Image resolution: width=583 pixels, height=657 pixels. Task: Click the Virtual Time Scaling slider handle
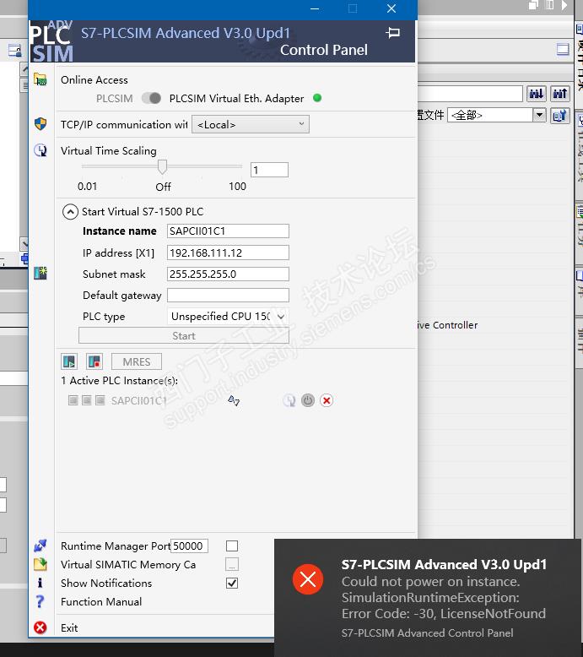click(x=162, y=166)
